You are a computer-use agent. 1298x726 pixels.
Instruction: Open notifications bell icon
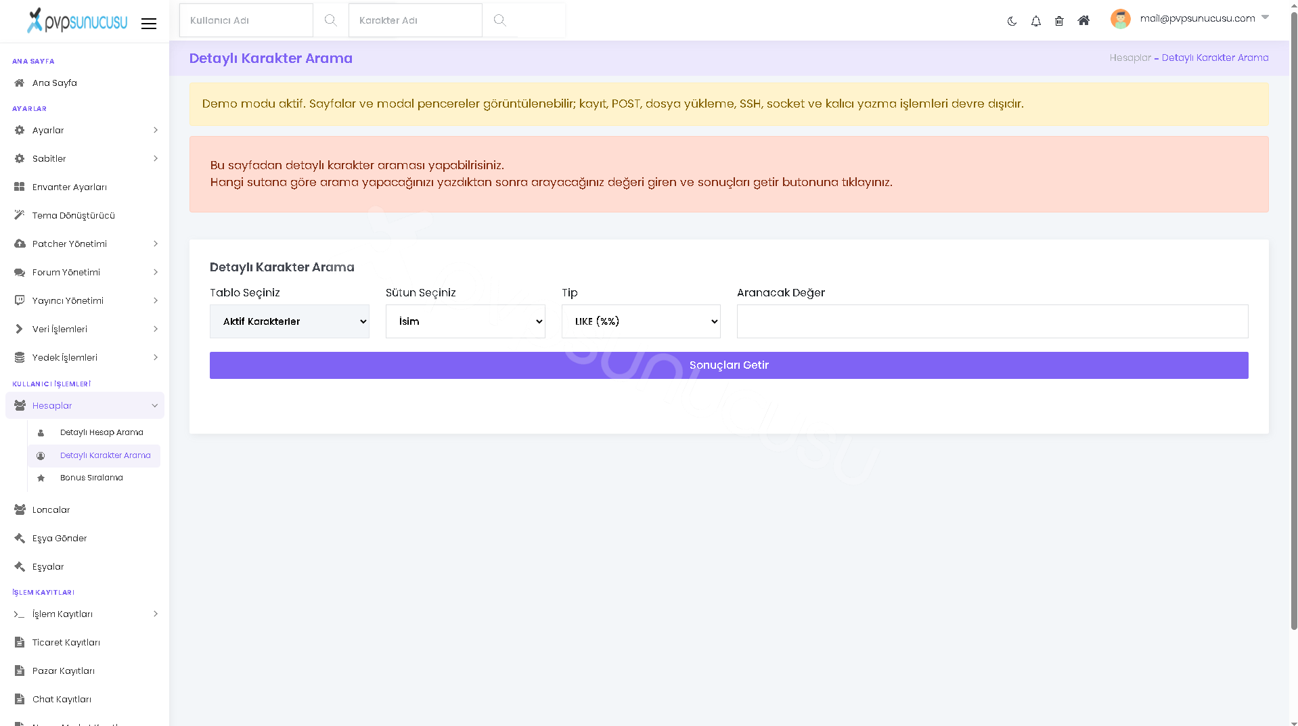pyautogui.click(x=1035, y=21)
